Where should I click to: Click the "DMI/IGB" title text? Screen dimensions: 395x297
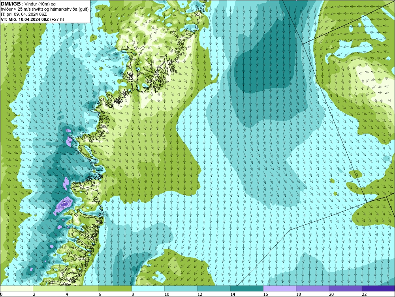coord(11,4)
